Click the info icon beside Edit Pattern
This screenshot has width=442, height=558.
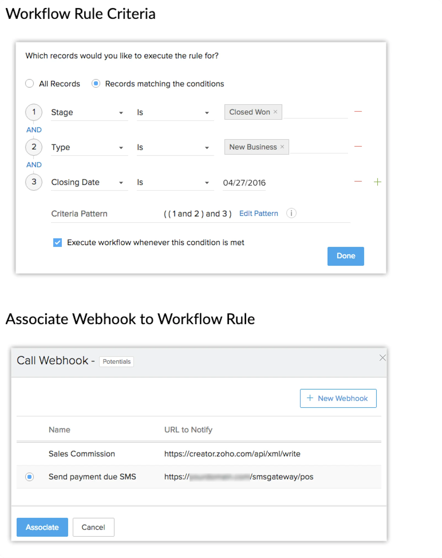[x=291, y=213]
